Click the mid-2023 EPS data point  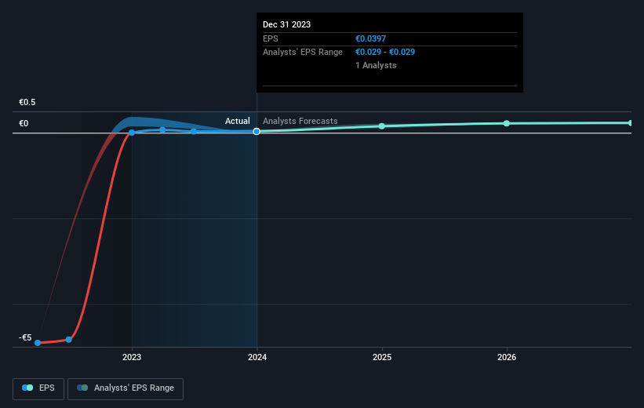pos(194,132)
